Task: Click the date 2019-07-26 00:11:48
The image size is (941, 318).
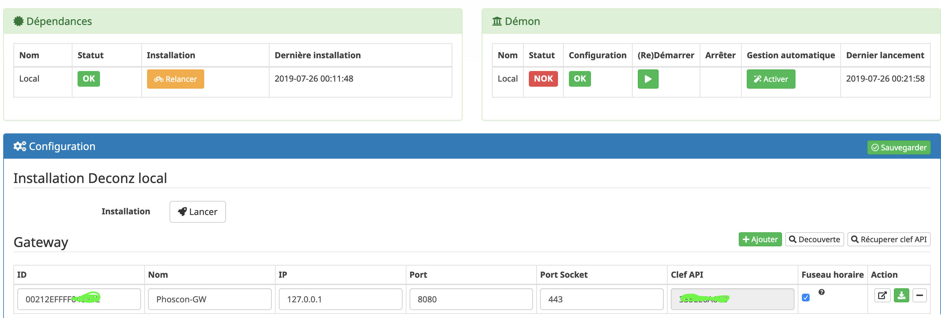Action: click(314, 79)
